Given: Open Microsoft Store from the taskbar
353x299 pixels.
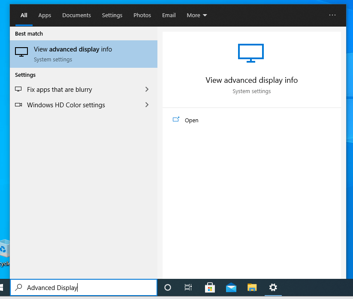Looking at the screenshot, I should click(210, 287).
